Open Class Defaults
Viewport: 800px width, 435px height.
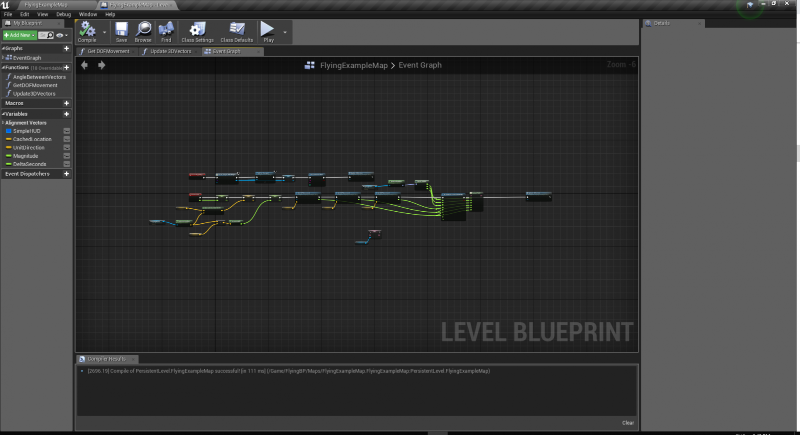click(x=237, y=32)
